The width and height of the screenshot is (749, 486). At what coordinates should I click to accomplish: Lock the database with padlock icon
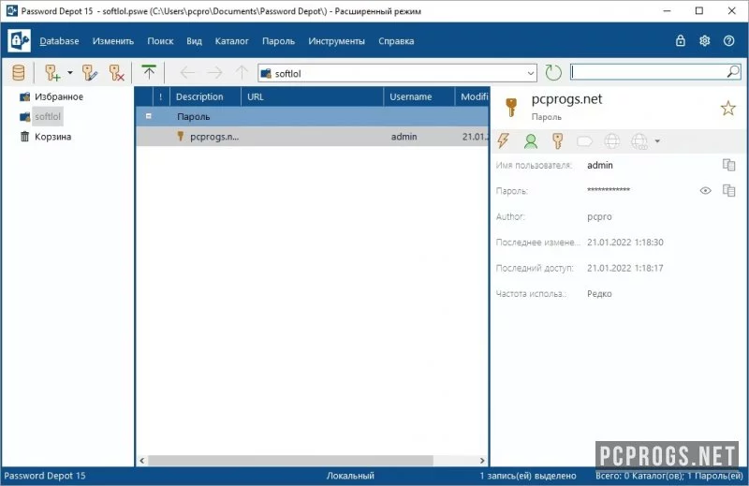coord(681,40)
